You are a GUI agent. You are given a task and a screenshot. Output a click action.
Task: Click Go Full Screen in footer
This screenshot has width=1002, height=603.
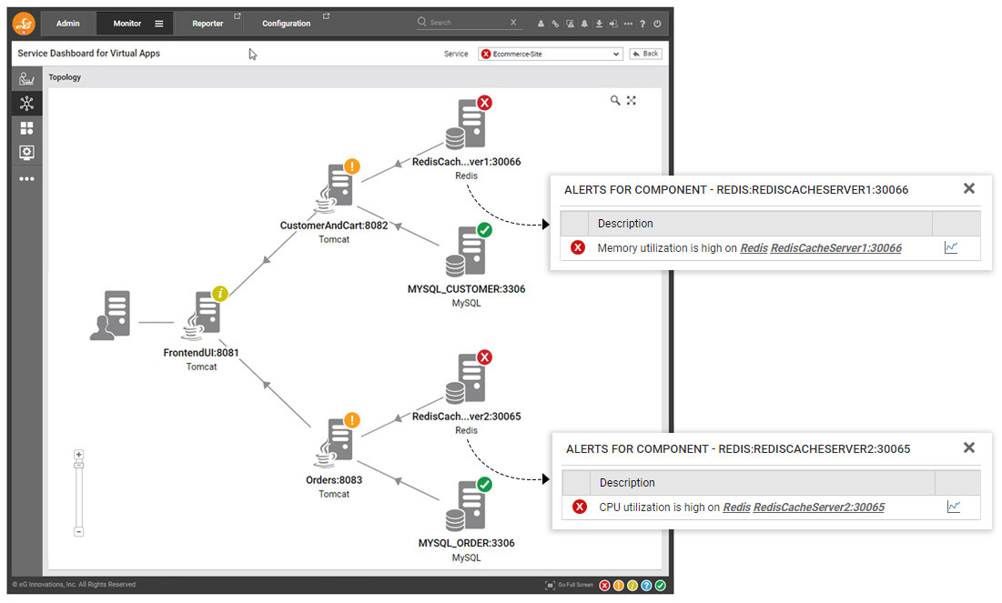[569, 585]
